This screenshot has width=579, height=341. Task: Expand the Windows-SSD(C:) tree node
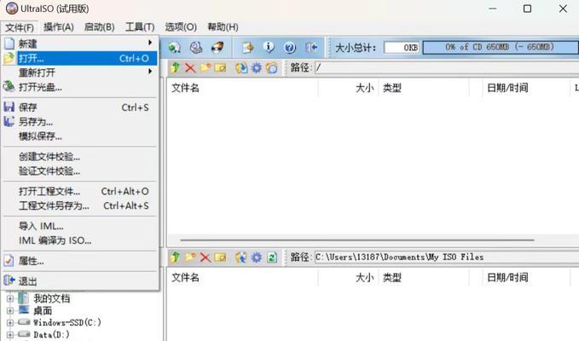coord(10,322)
